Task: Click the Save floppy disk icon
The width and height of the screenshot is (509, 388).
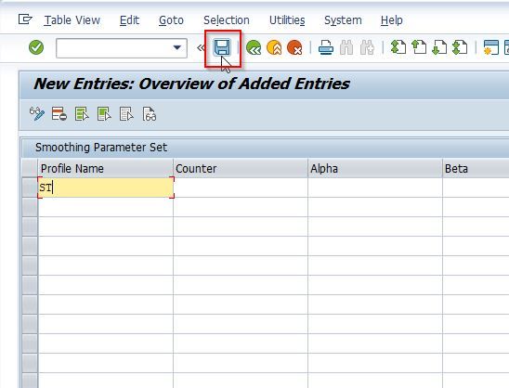Action: (x=222, y=47)
